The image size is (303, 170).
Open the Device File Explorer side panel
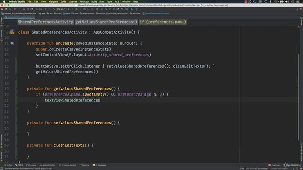pos(301,152)
